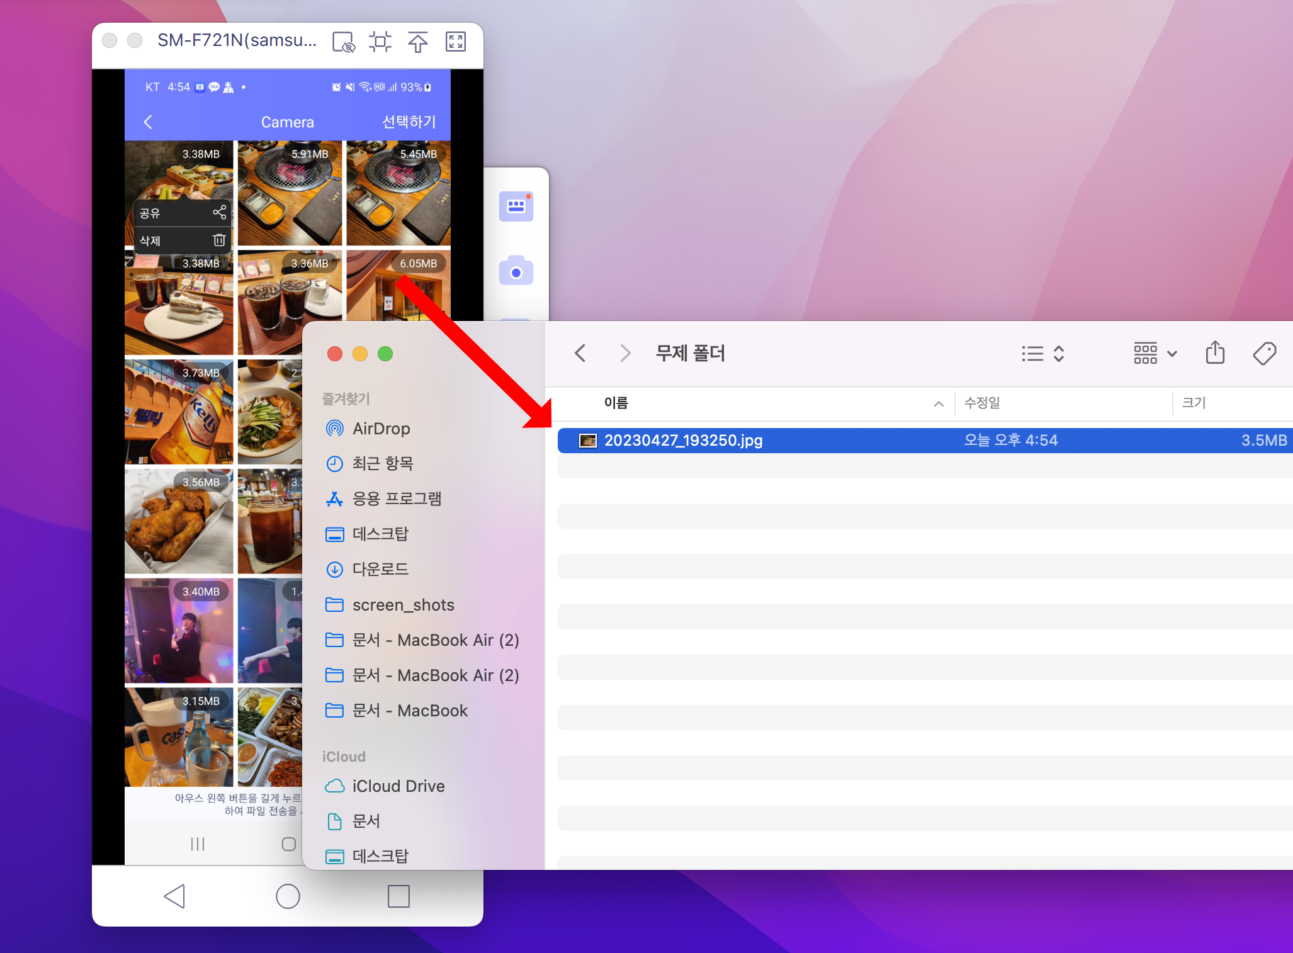The image size is (1293, 953).
Task: Go back from Camera album
Action: pyautogui.click(x=149, y=121)
